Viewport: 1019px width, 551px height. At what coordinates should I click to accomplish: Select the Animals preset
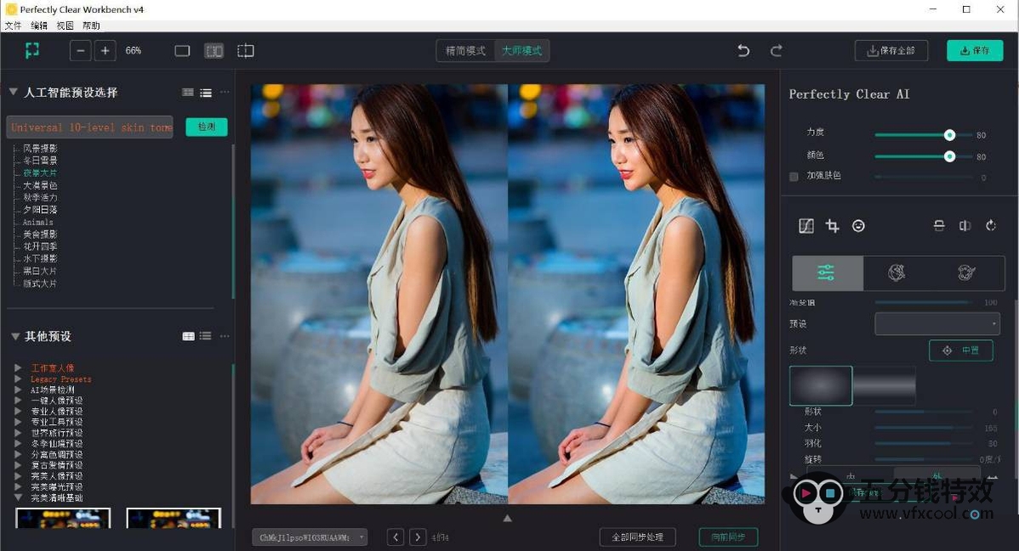(x=38, y=222)
